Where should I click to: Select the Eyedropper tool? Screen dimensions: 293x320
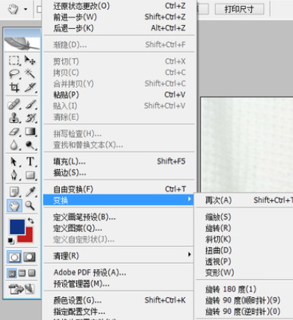pos(30,192)
